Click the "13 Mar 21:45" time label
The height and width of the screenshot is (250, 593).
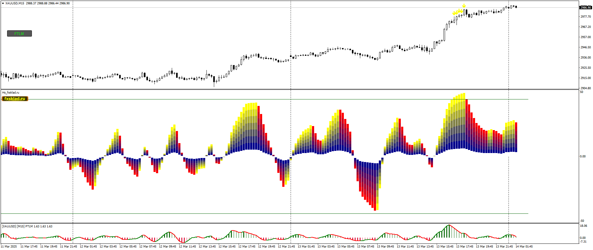(x=504, y=247)
